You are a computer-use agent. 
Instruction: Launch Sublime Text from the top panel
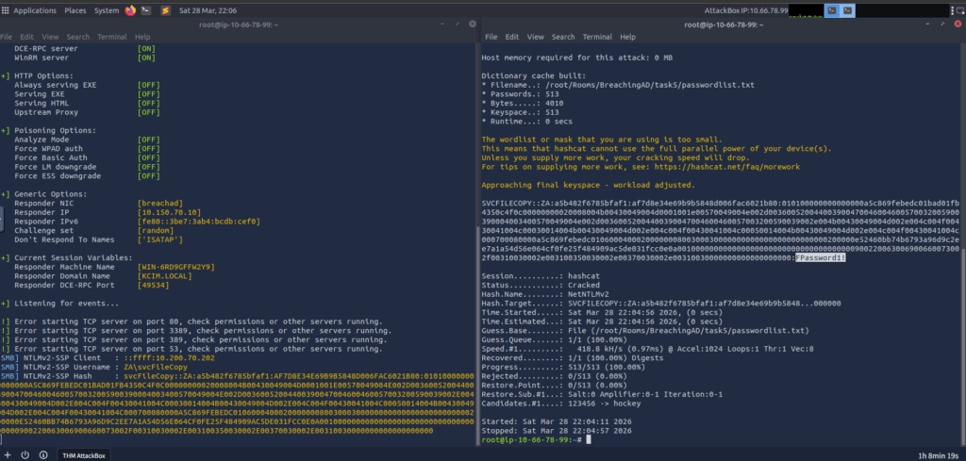pyautogui.click(x=165, y=10)
